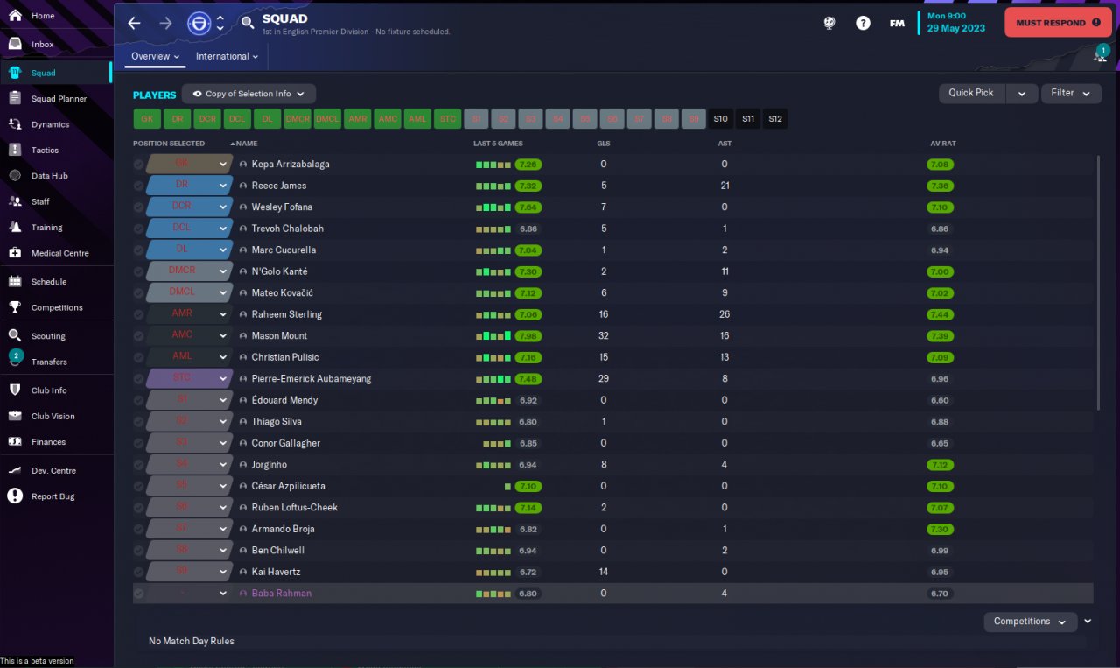Expand the Quick Pick arrow dropdown
Viewport: 1120px width, 668px height.
[x=1022, y=94]
